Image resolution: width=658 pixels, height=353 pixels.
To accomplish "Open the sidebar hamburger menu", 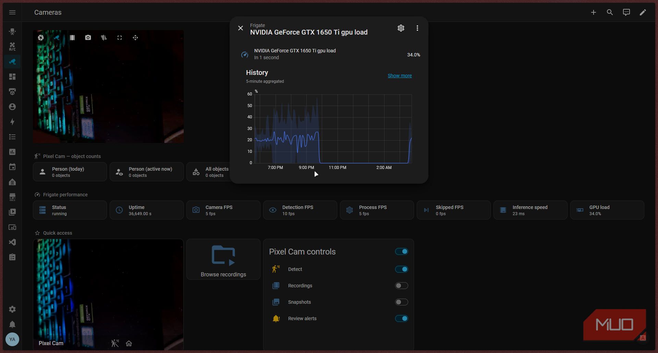I will click(x=12, y=12).
